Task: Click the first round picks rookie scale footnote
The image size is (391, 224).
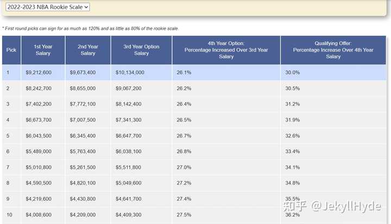Action: [91, 28]
